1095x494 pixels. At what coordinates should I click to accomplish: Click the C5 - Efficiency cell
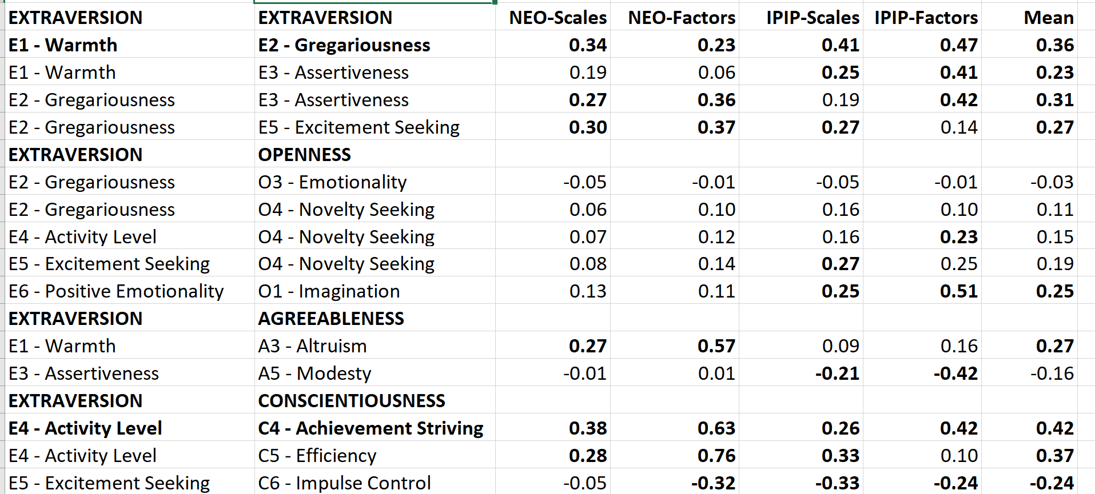pos(317,456)
